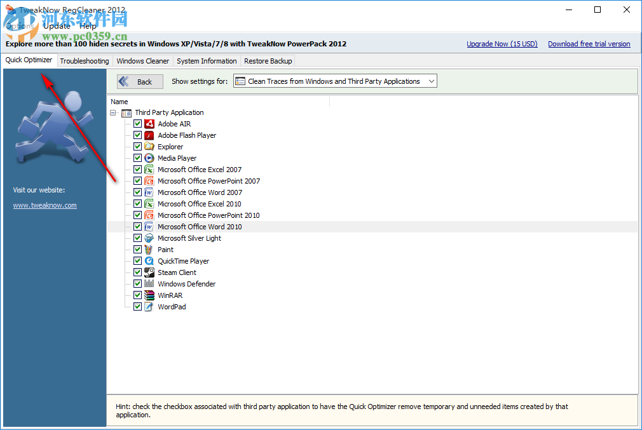Click the Back button
The image size is (642, 430).
(139, 81)
